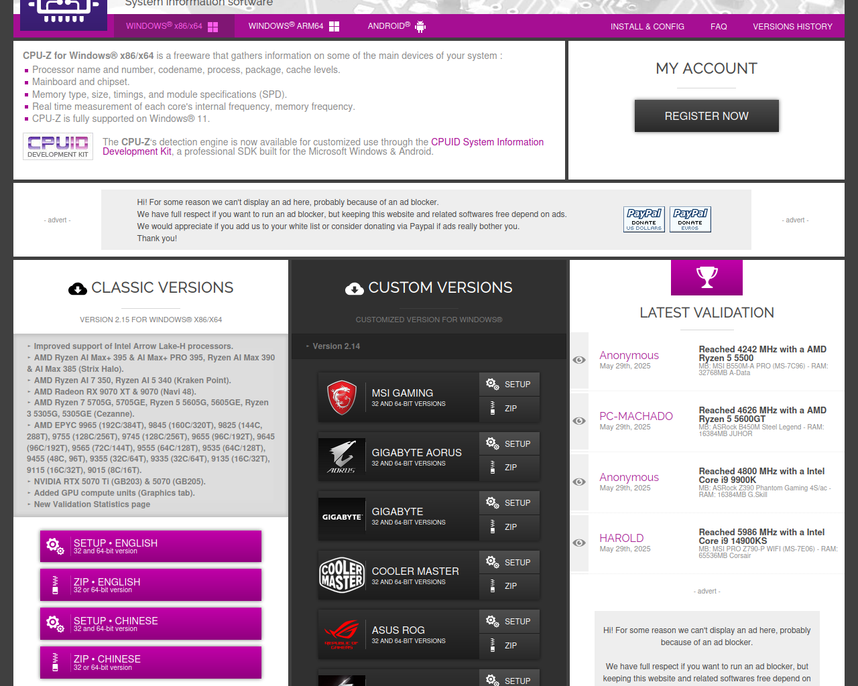Image resolution: width=858 pixels, height=686 pixels.
Task: Click the Android robot icon
Action: [420, 27]
